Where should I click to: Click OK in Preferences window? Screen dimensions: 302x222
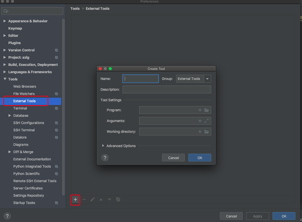click(284, 216)
